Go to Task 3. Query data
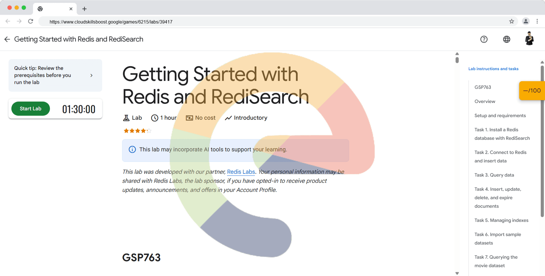545x276 pixels. [494, 175]
